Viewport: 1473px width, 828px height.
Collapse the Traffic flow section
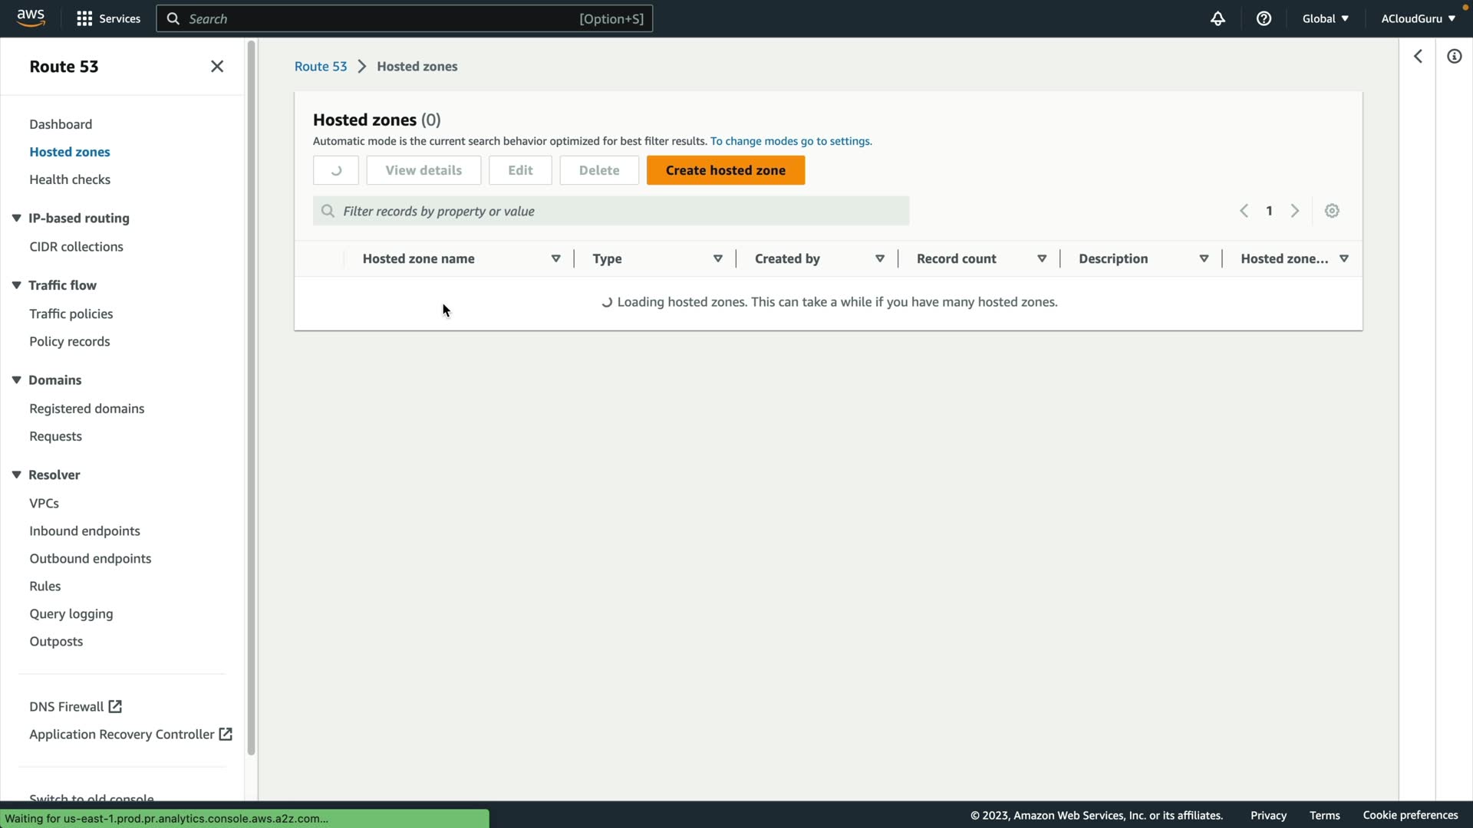tap(16, 285)
